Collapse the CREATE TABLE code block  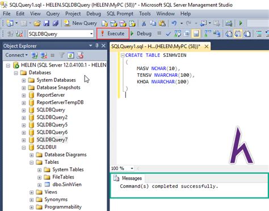123,55
